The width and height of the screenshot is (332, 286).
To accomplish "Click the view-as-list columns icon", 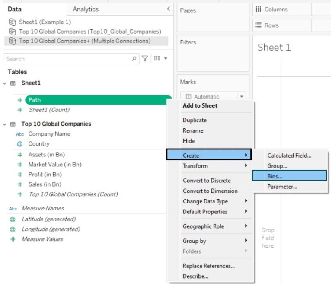I will (x=157, y=58).
